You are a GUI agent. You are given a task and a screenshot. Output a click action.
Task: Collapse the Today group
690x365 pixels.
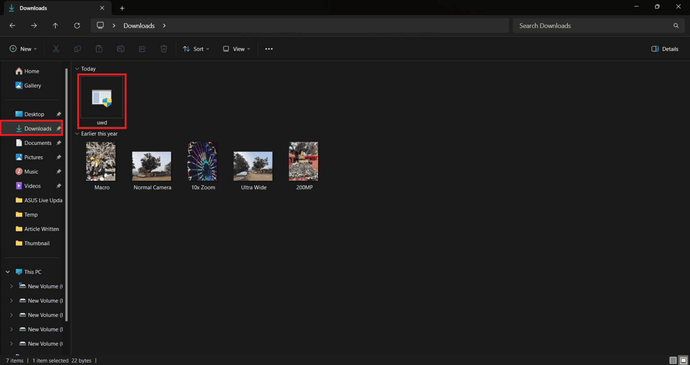point(77,69)
